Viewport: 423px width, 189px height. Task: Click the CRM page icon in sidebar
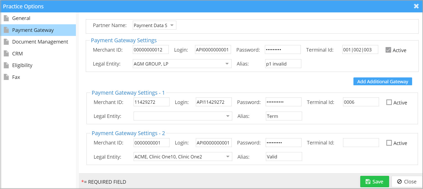coord(6,53)
